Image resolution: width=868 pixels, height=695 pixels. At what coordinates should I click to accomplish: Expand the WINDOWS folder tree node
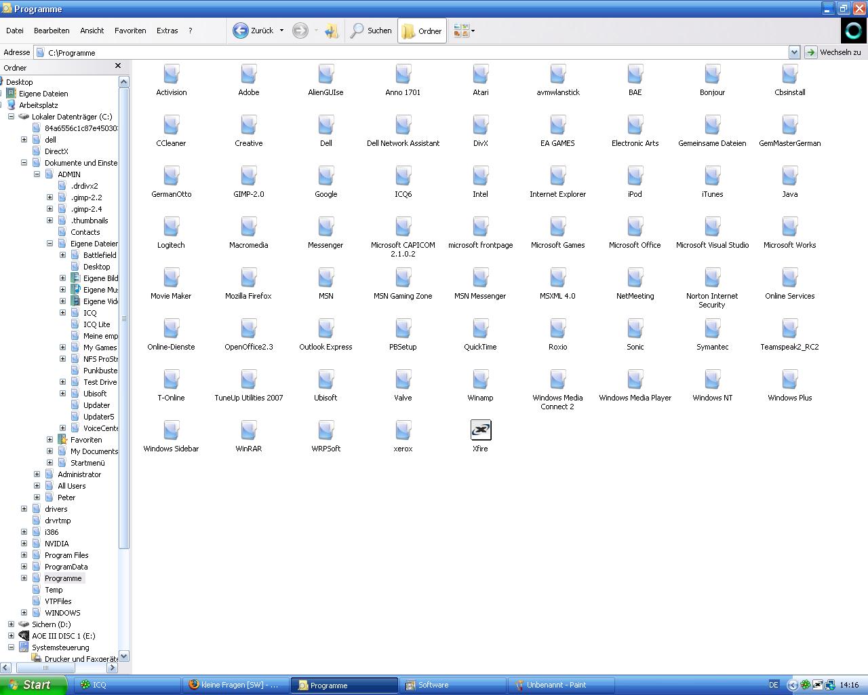24,613
